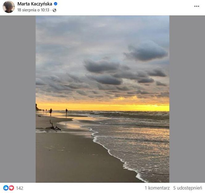Click the blue verified badge

[x=56, y=4]
